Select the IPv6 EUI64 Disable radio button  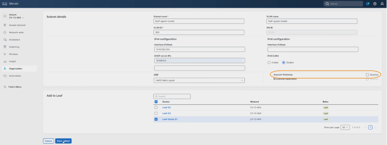(x=283, y=62)
